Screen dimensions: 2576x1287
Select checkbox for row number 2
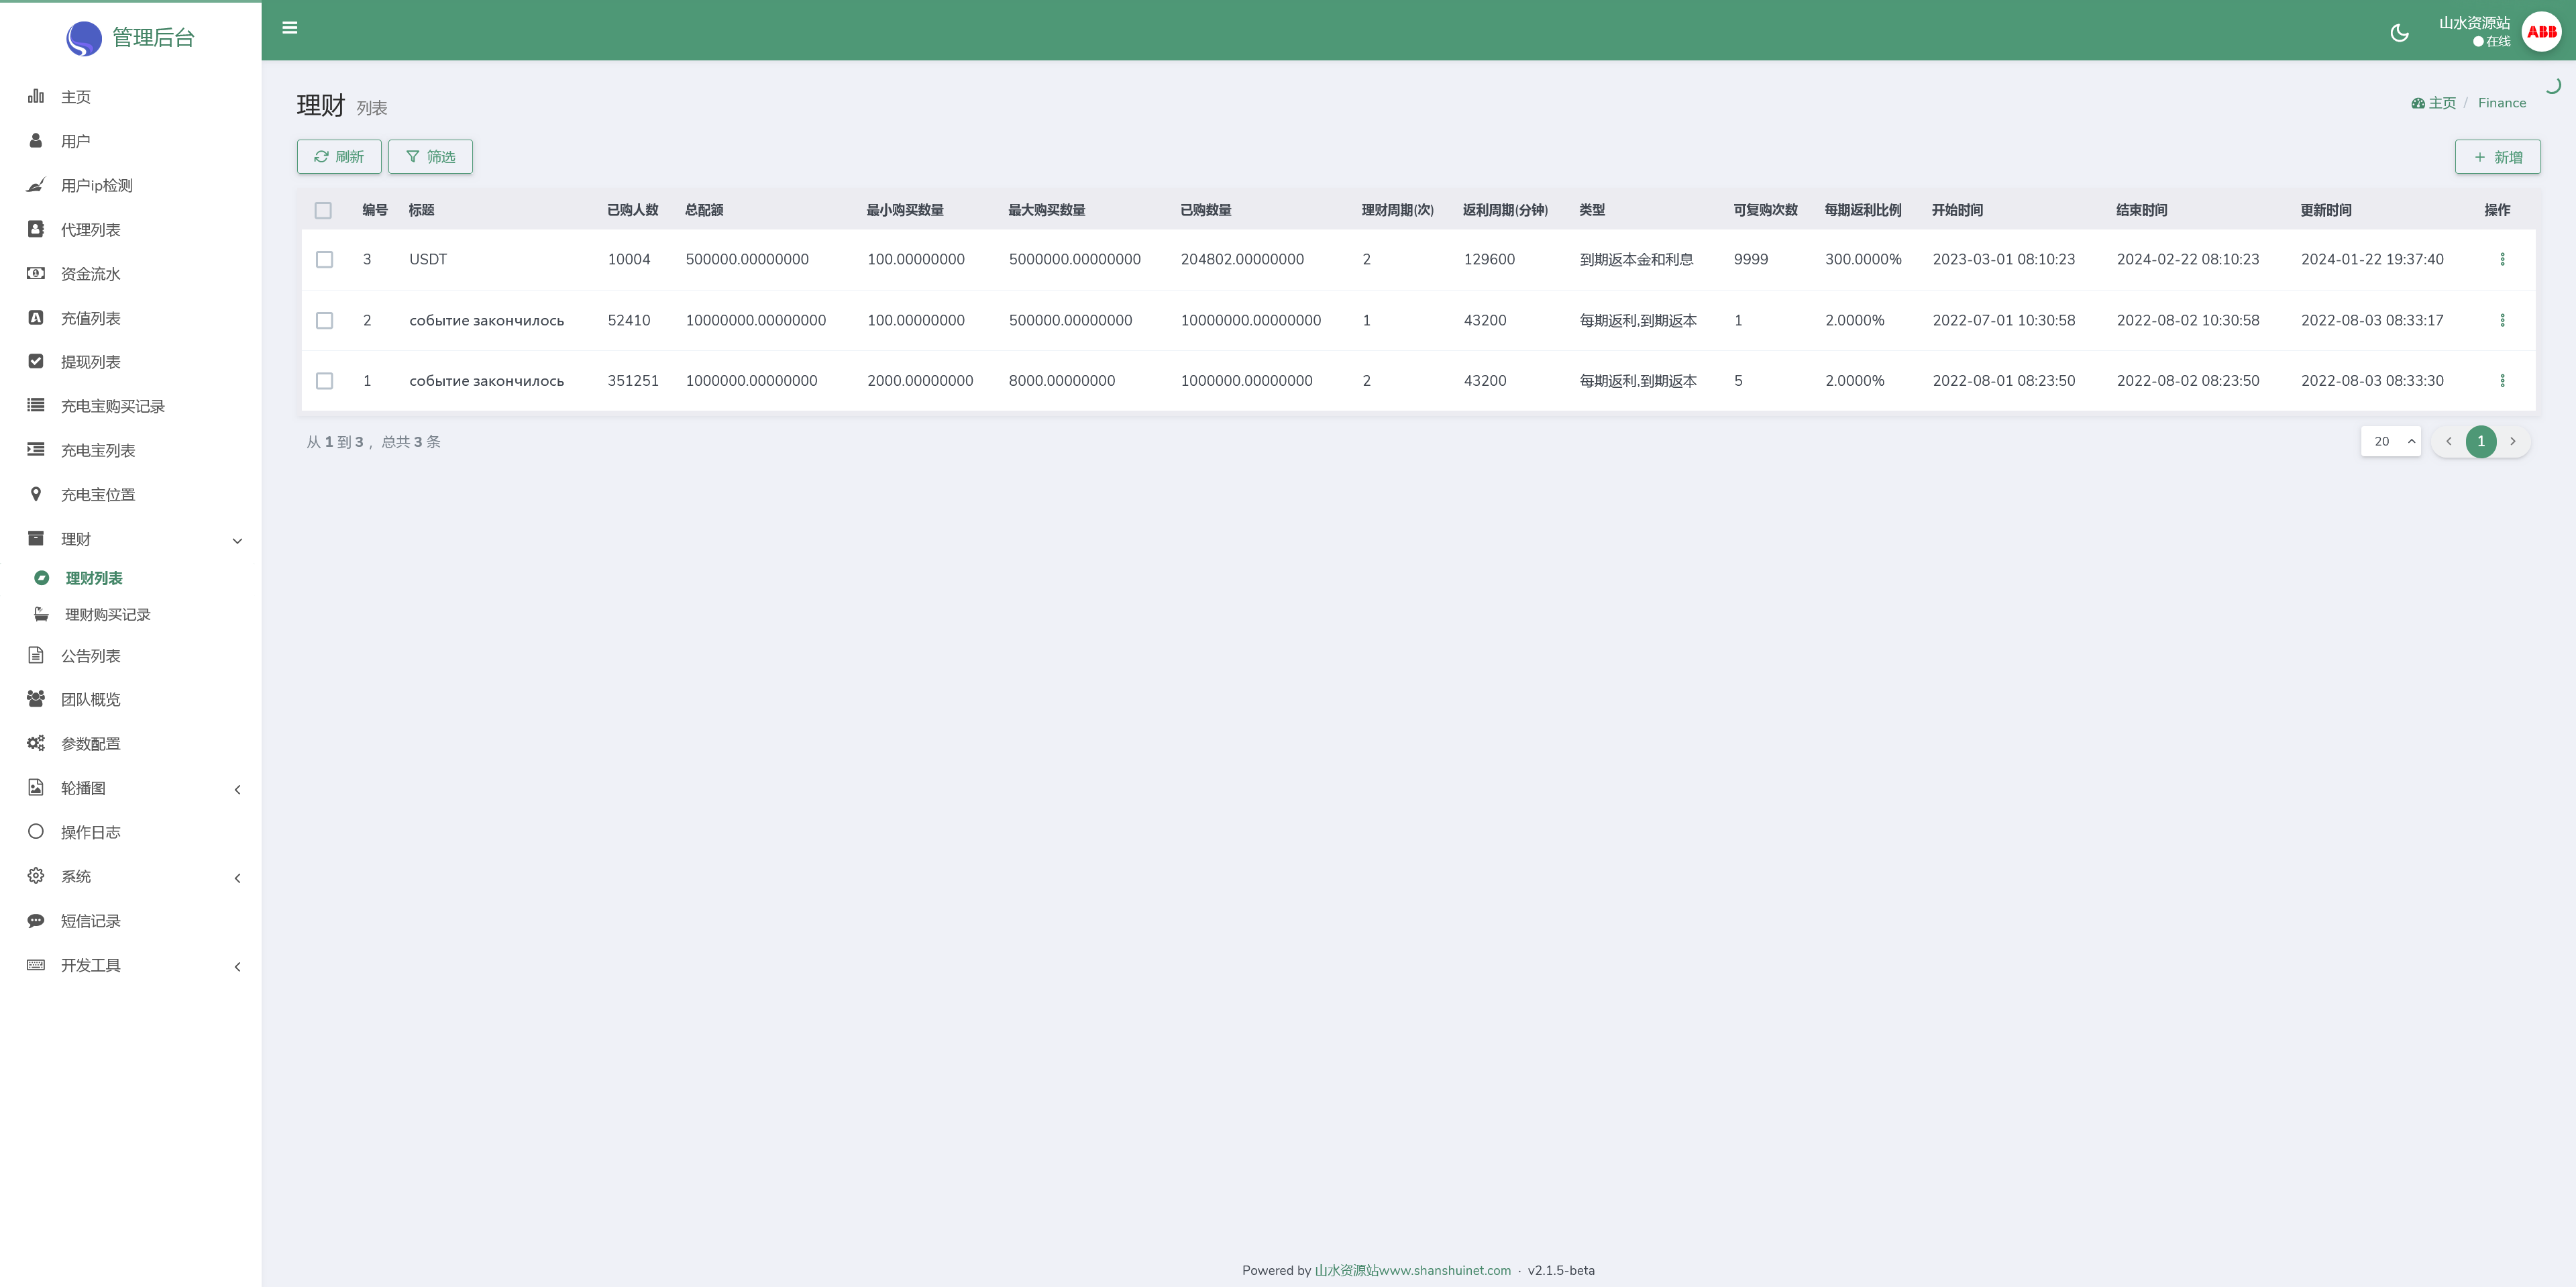click(324, 320)
